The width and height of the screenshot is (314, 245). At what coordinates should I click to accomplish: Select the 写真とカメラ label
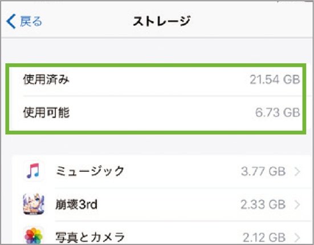pyautogui.click(x=90, y=237)
